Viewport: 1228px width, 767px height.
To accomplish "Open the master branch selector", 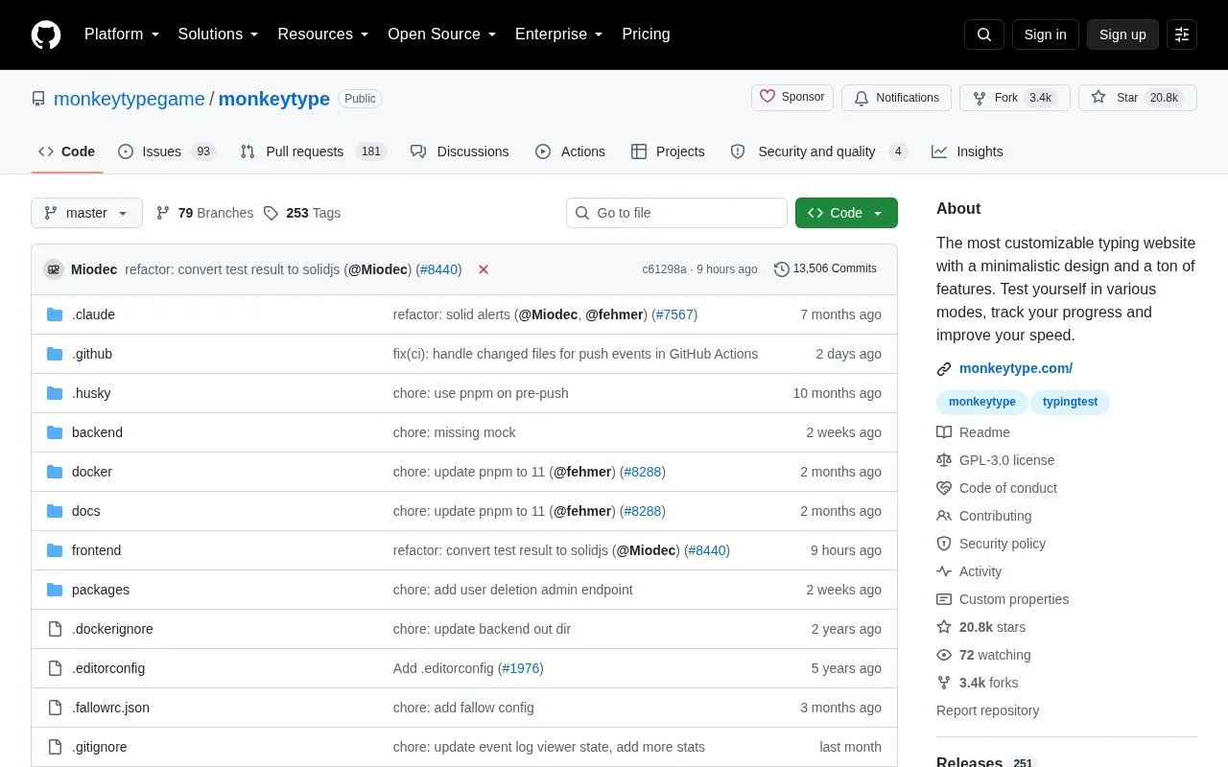I will point(86,213).
